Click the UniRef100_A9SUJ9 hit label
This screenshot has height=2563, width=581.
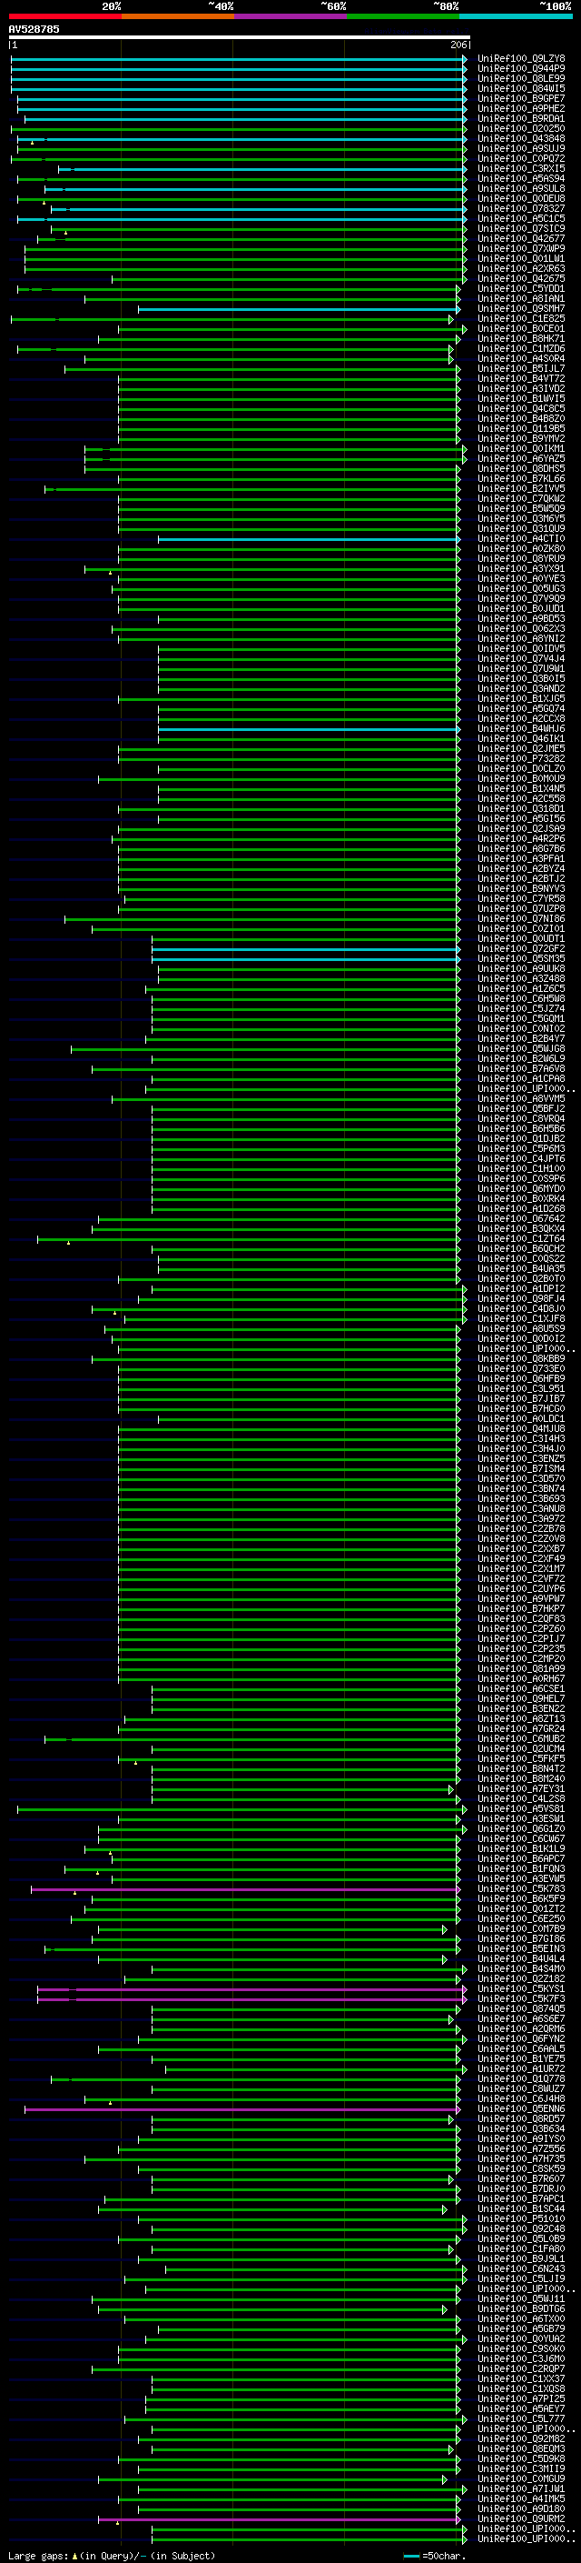point(521,148)
